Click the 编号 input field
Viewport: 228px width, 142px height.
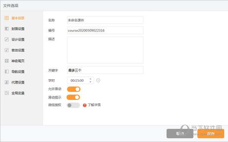click(105, 30)
